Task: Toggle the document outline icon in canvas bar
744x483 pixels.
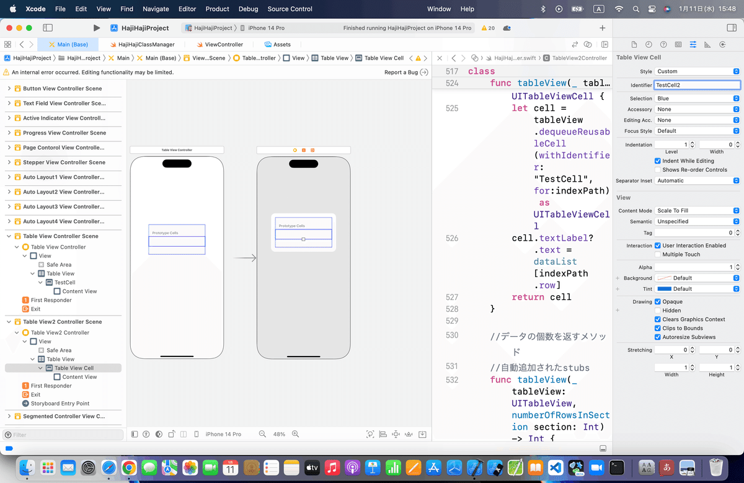Action: [x=135, y=434]
